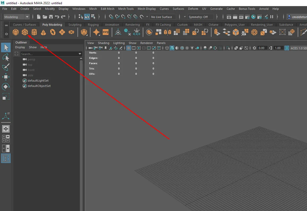Open the Shading panel menu
Screen dimensions: 307x211
tap(103, 43)
